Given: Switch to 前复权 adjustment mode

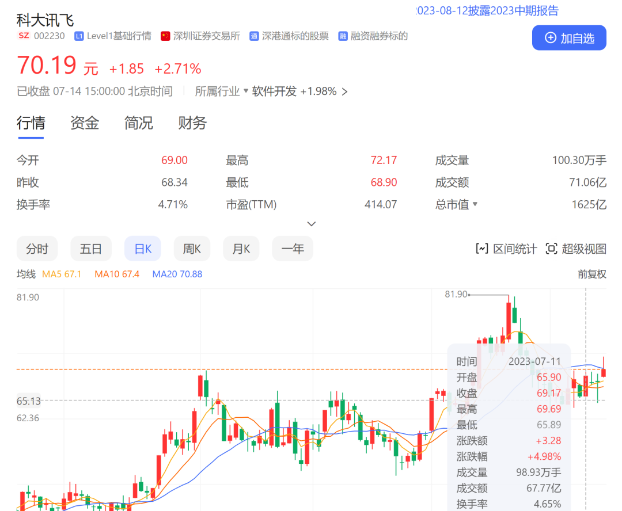Looking at the screenshot, I should [x=592, y=274].
